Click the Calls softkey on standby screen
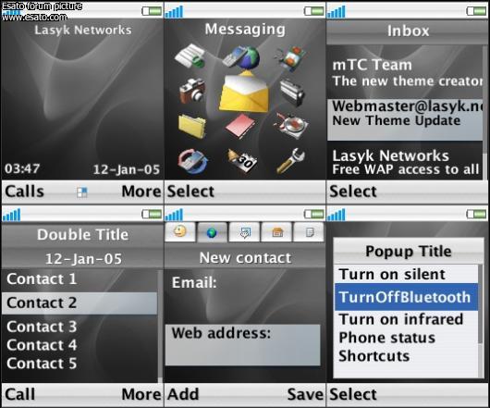490x408 pixels. point(24,191)
